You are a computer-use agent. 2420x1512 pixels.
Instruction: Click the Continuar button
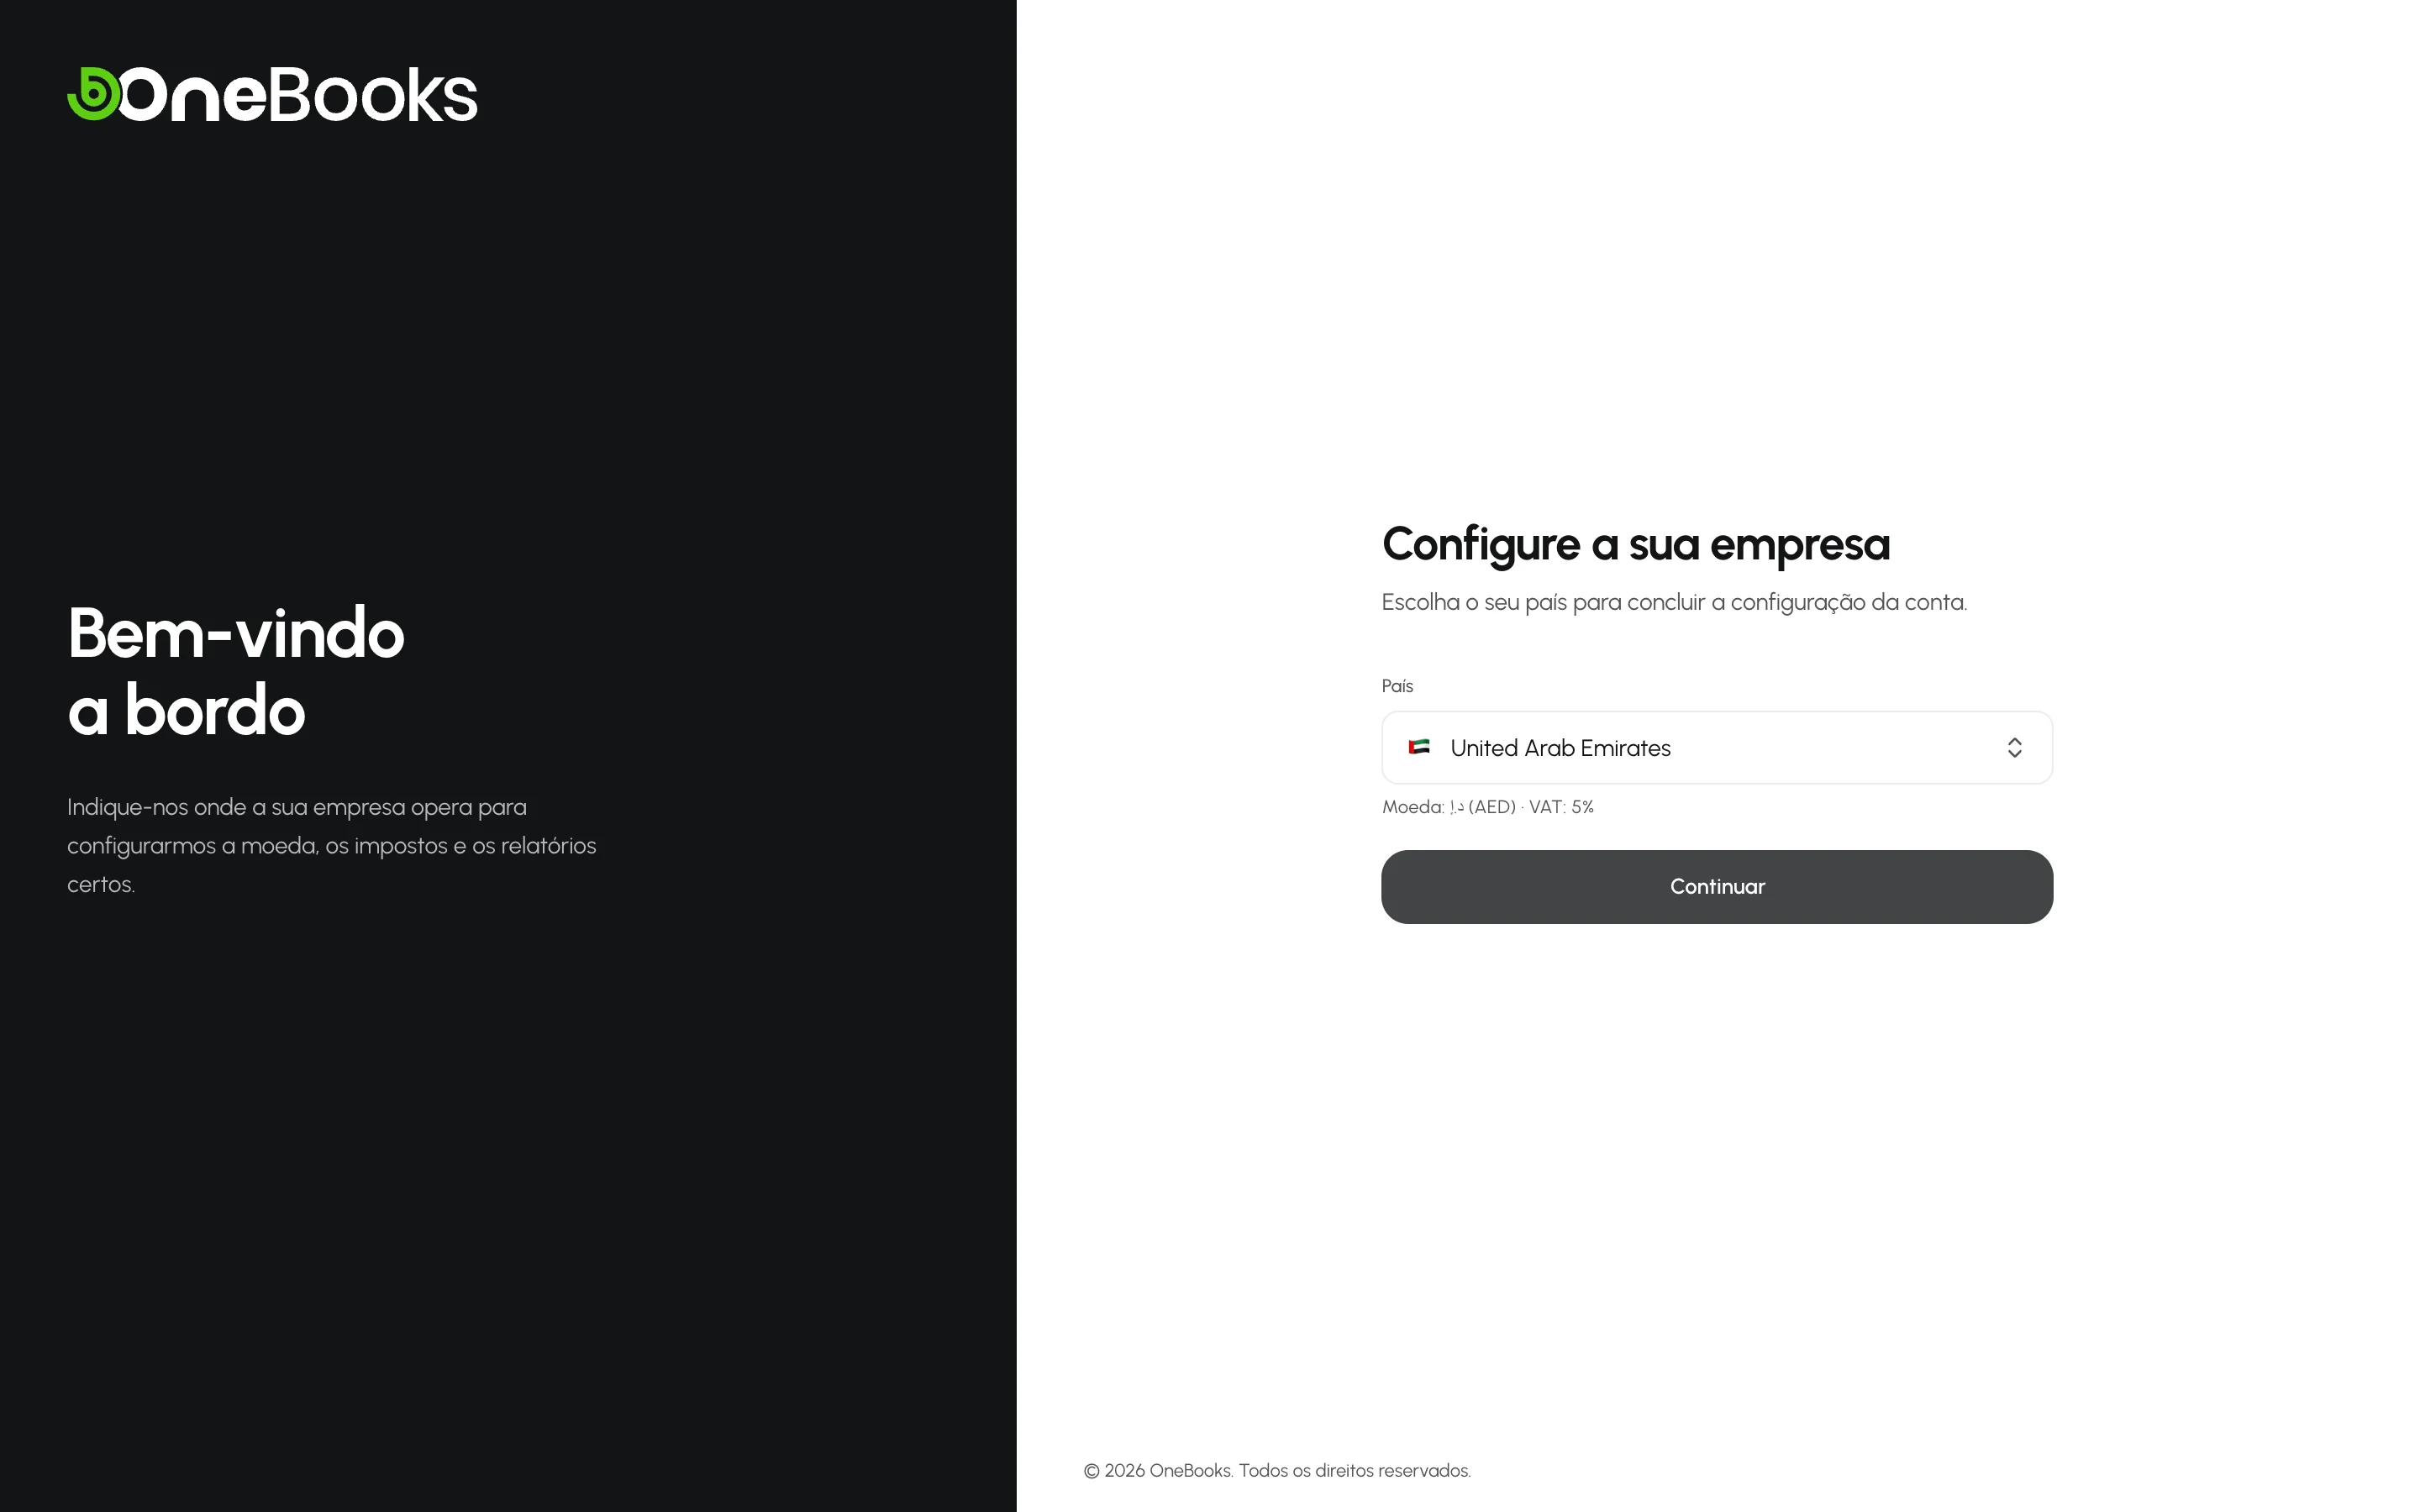[1717, 887]
